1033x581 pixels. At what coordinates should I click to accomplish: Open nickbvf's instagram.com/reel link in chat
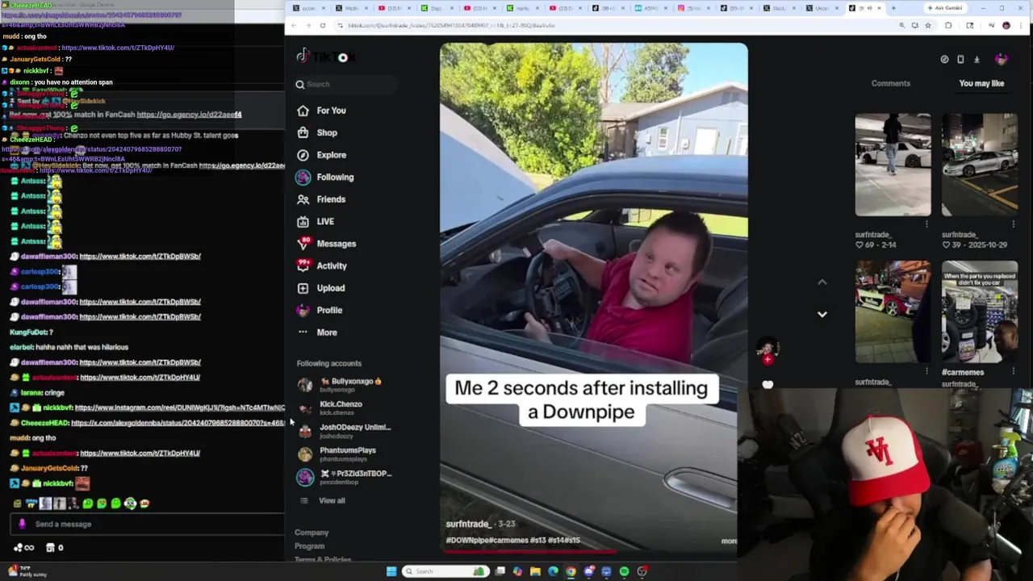click(x=179, y=408)
